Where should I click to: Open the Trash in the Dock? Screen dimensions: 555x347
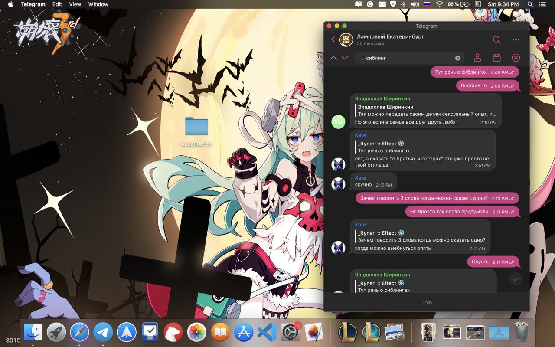click(x=522, y=333)
